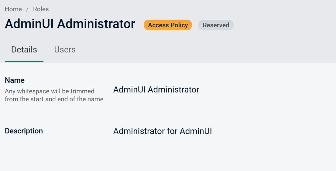Screen dimensions: 336x171
Task: Click the "from the start and end" hint line
Action: pos(54,99)
